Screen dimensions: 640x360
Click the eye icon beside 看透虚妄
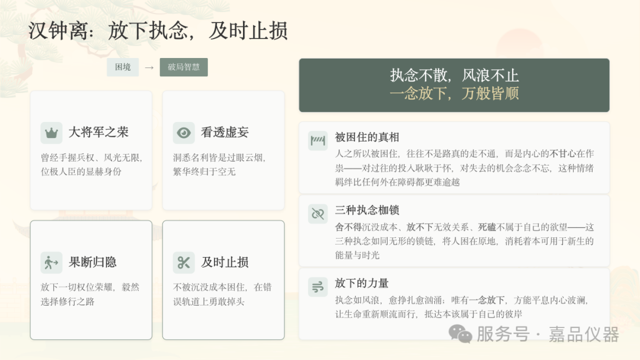[184, 133]
